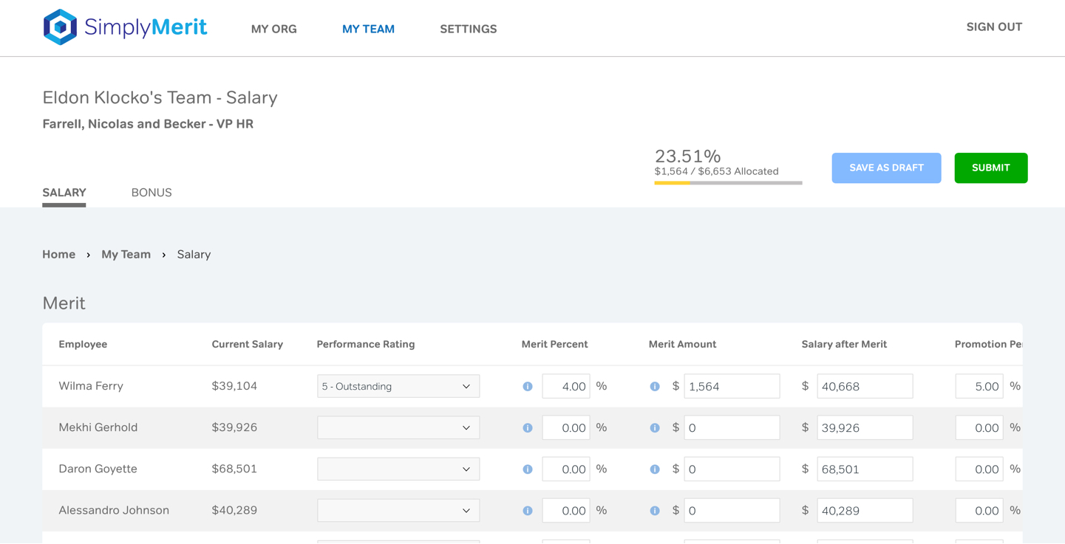Viewport: 1065px width, 544px height.
Task: Click Alessandro Johnson's Merit Amount field
Action: coord(732,510)
